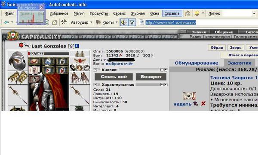Open the Хаоты dropdown
The height and width of the screenshot is (155, 258).
(x=117, y=22)
